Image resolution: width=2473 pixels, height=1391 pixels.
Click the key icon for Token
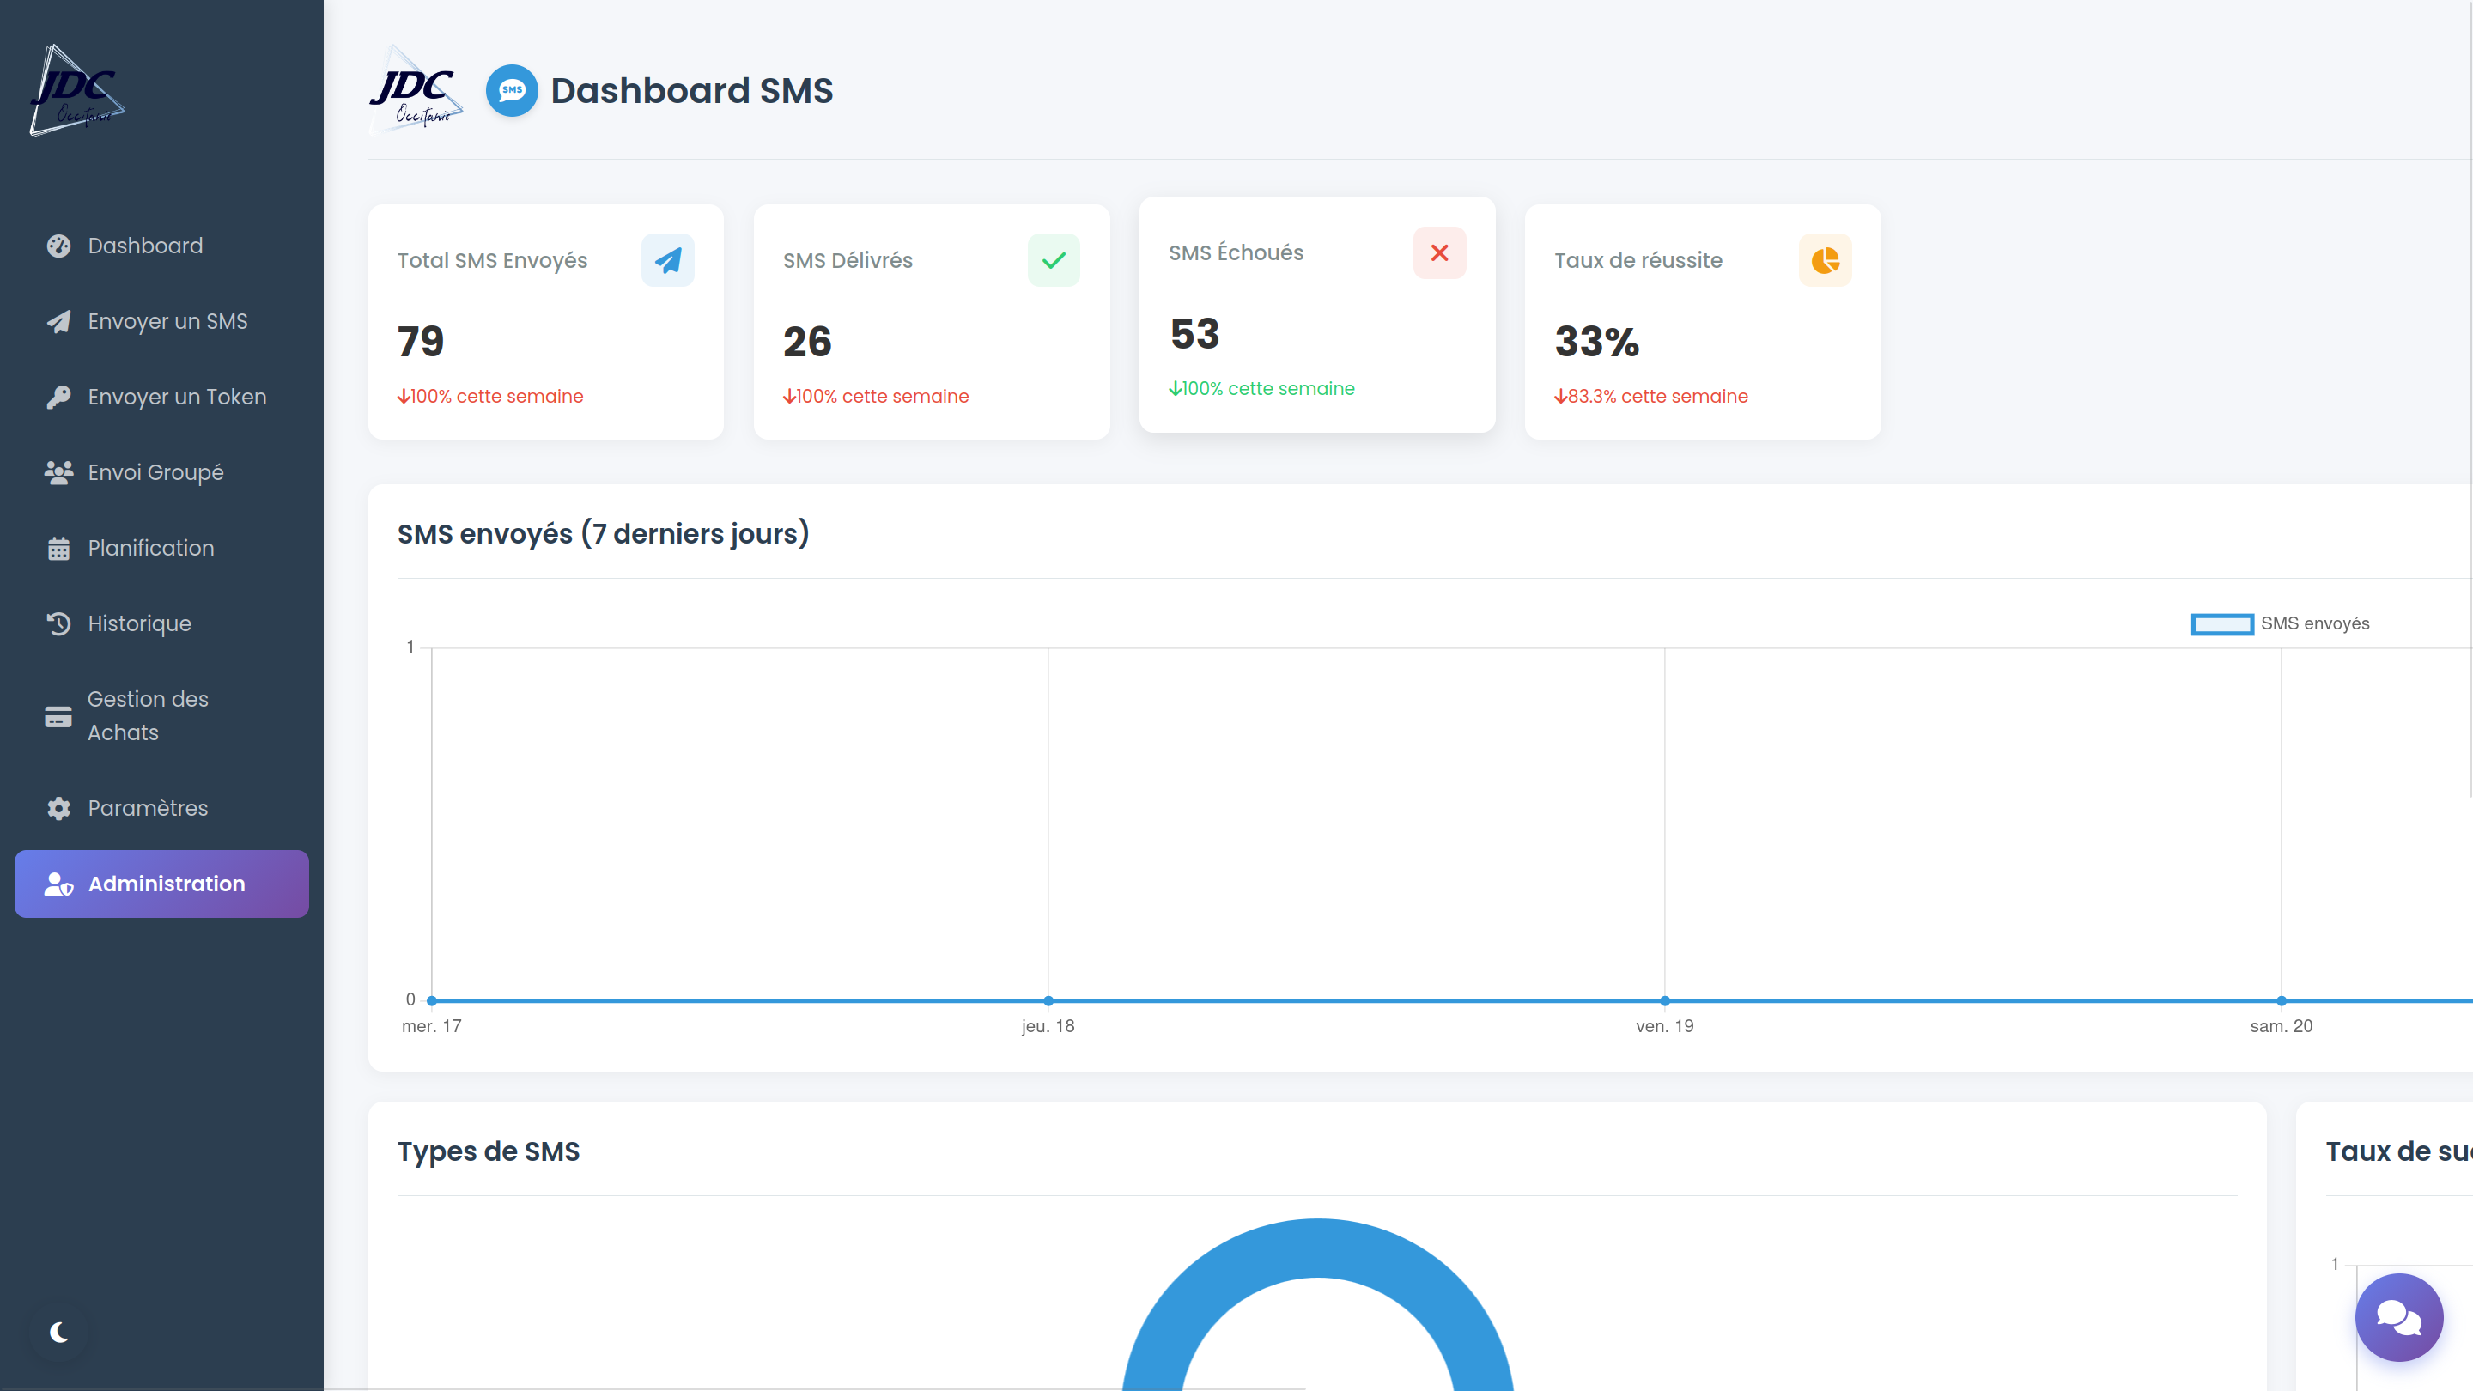pyautogui.click(x=58, y=397)
